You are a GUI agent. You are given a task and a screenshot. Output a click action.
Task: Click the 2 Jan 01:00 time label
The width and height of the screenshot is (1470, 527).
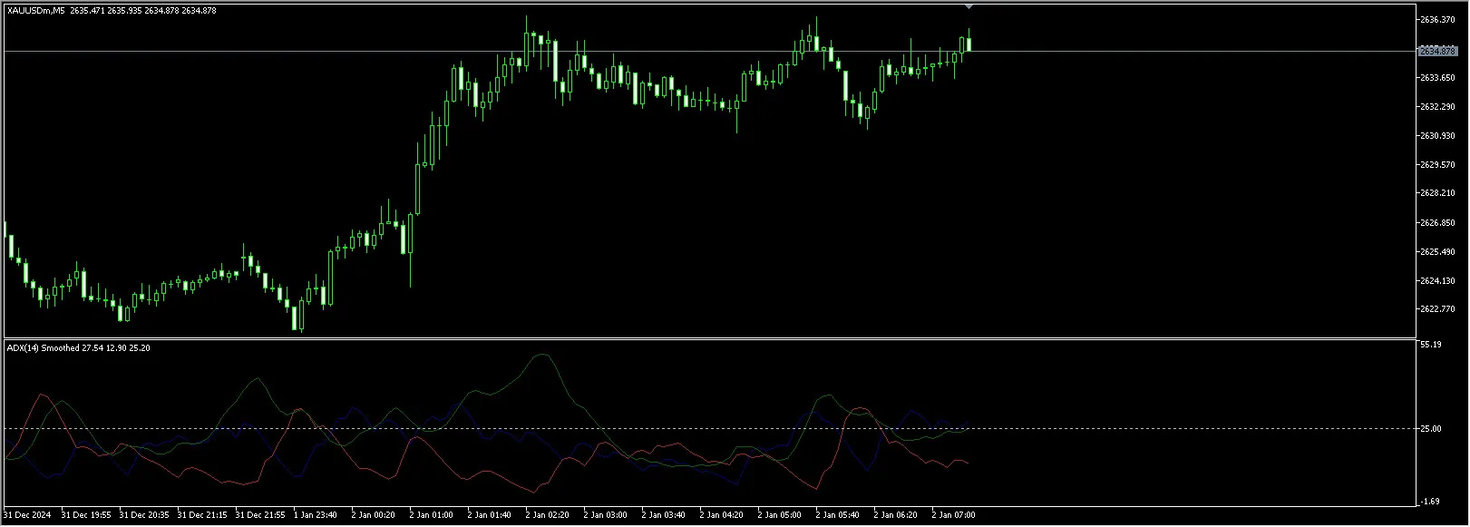431,515
